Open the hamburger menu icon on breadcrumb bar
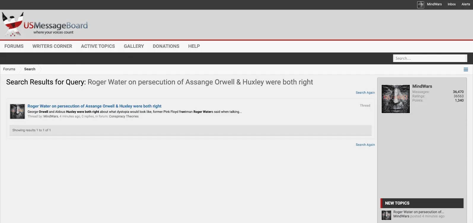473x223 pixels. click(x=466, y=69)
